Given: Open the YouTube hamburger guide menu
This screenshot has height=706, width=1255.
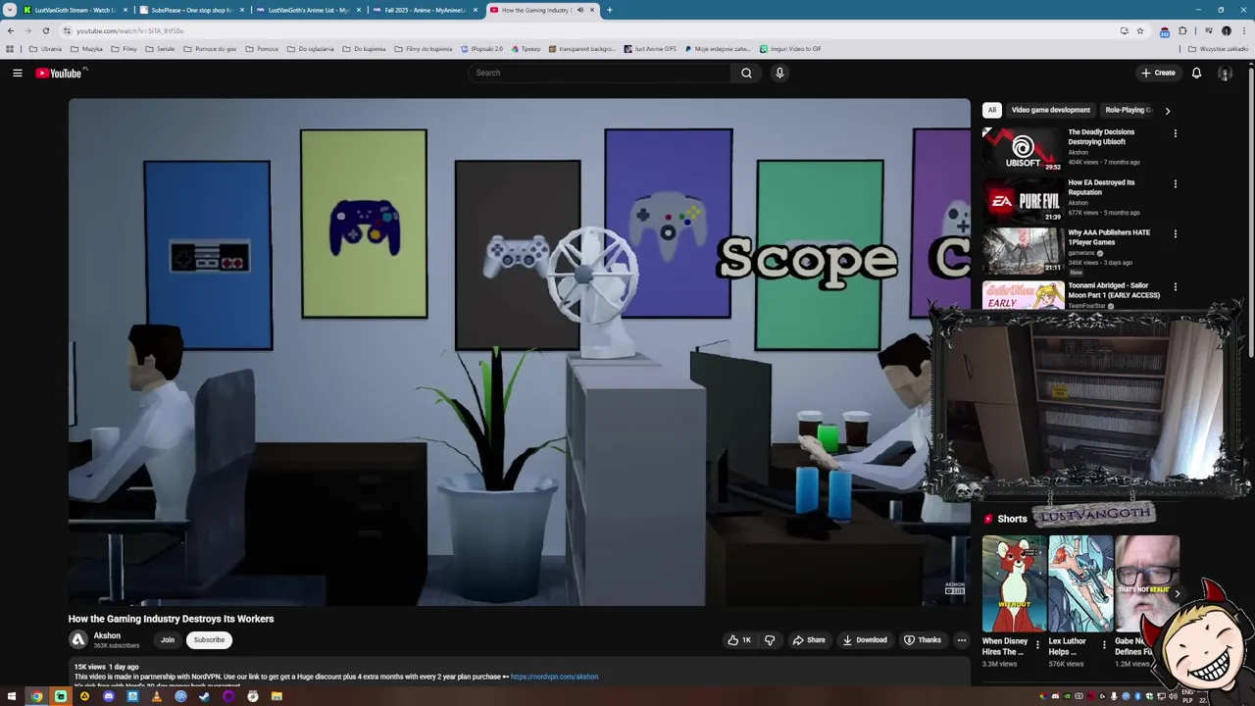Looking at the screenshot, I should pyautogui.click(x=18, y=73).
